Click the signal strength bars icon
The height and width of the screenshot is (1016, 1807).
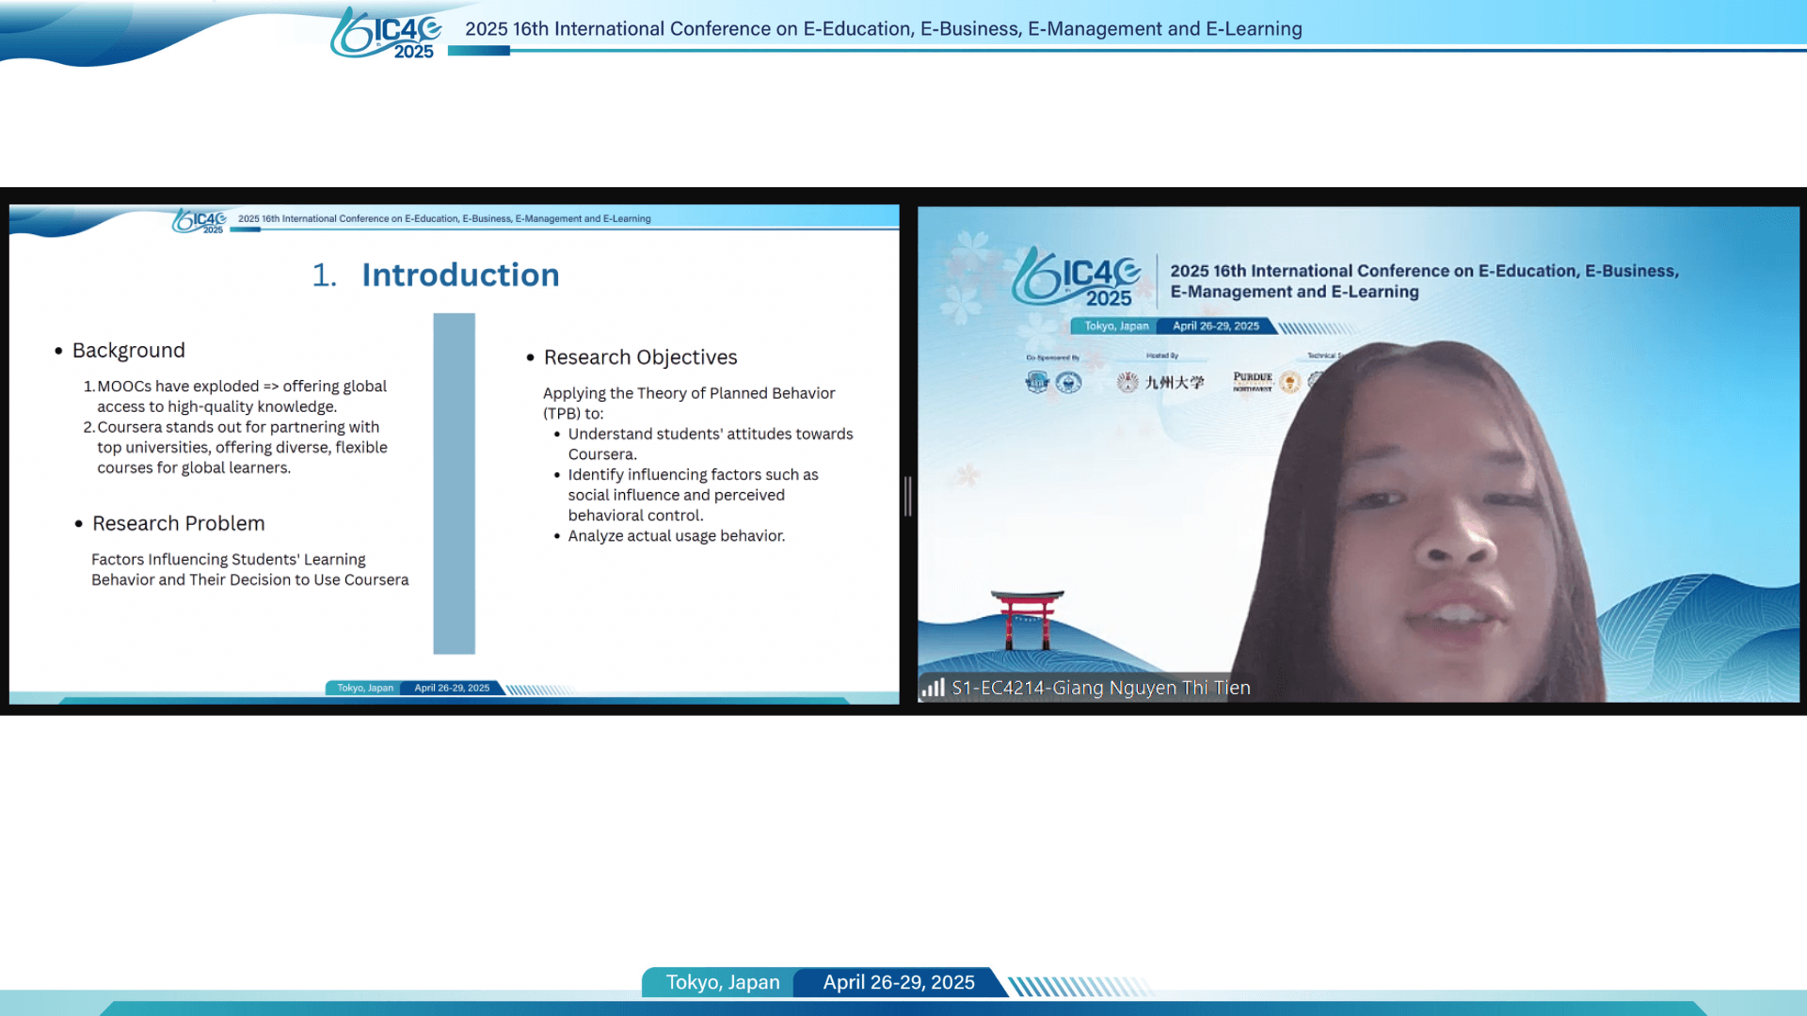tap(933, 688)
